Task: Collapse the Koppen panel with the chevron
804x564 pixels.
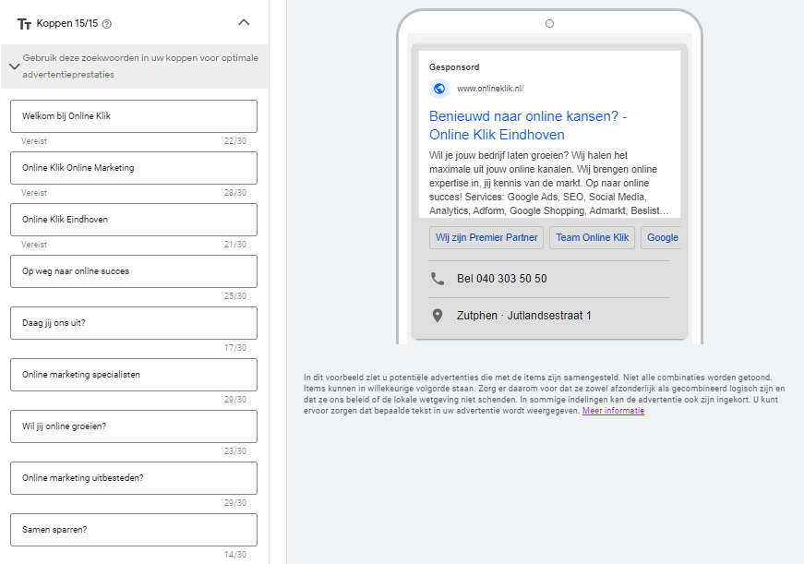Action: pyautogui.click(x=244, y=20)
